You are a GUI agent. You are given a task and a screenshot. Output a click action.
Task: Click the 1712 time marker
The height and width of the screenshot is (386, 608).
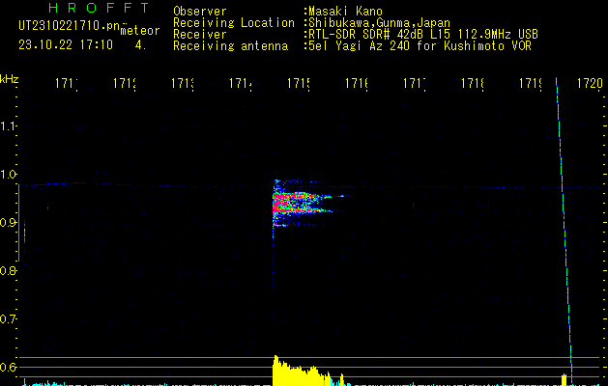tap(124, 85)
